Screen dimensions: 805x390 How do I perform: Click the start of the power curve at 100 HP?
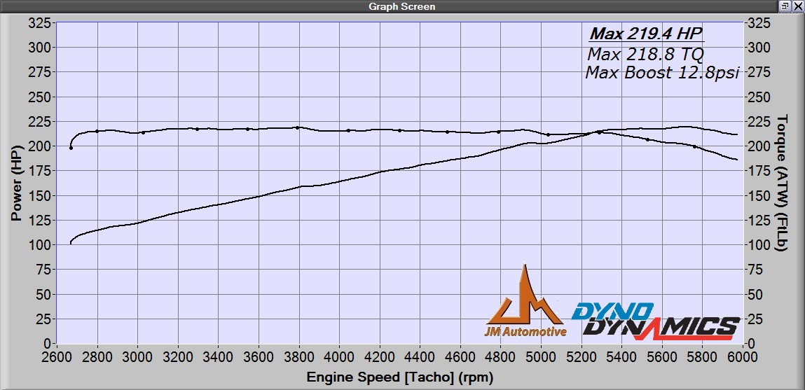click(71, 244)
